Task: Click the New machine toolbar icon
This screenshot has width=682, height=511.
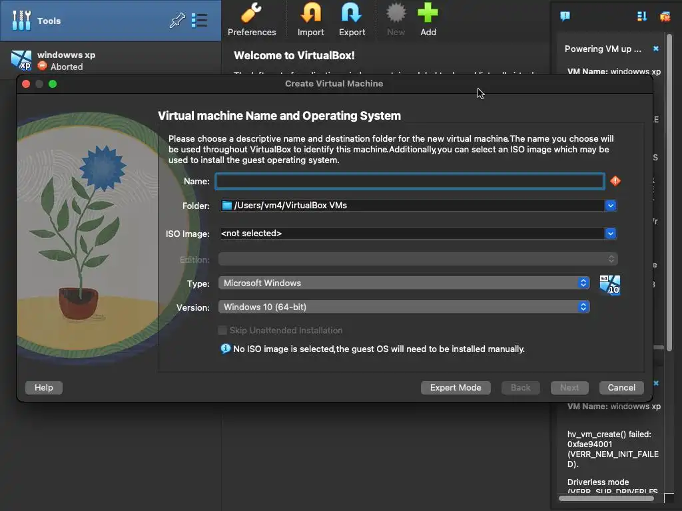Action: (396, 19)
